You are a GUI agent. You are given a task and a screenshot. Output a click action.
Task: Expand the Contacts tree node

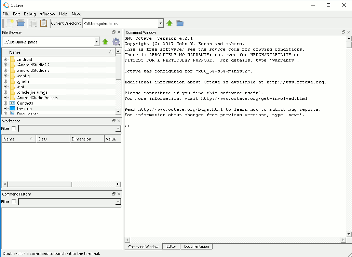5,103
